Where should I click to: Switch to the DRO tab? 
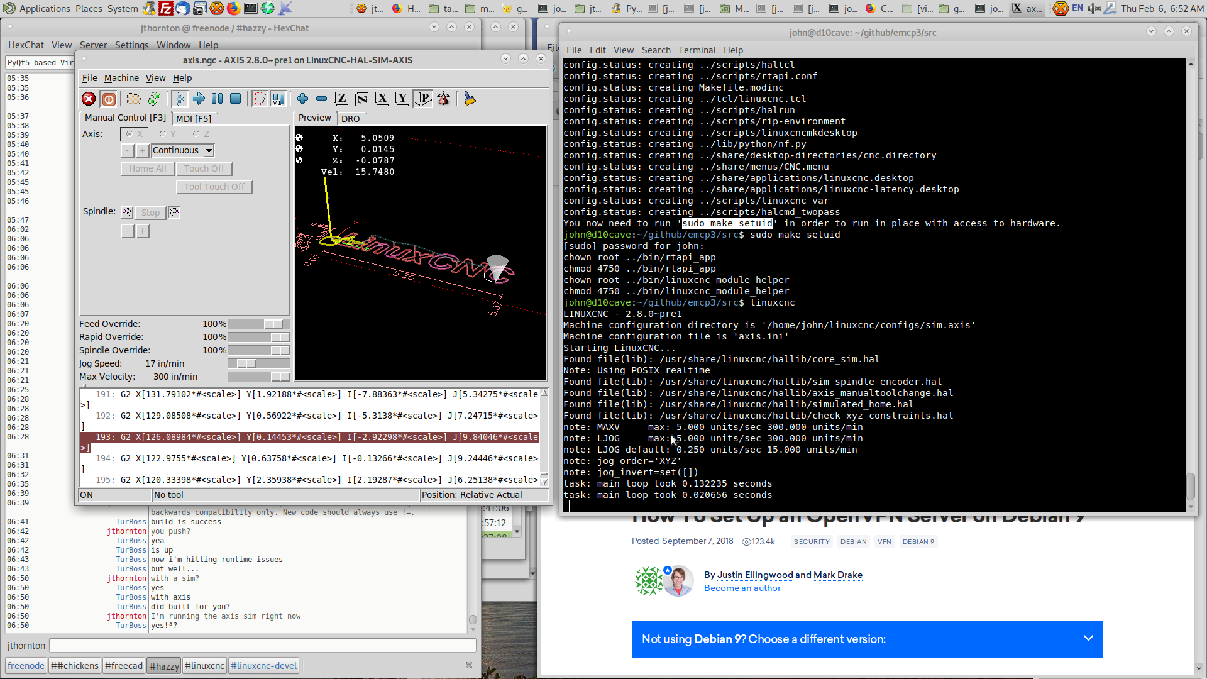pos(351,118)
